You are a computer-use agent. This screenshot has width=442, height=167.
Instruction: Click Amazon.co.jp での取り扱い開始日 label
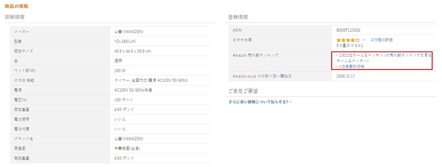pos(262,76)
